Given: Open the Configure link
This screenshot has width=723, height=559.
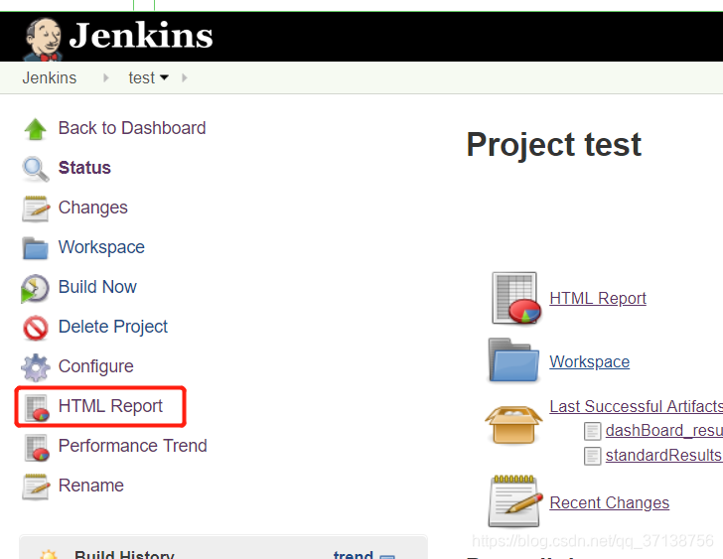Looking at the screenshot, I should click(96, 366).
